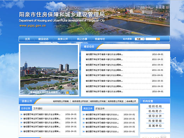This screenshot has width=184, height=138.
Task: Open 科室职能 in 机构设置 panel
Action: [155, 121]
